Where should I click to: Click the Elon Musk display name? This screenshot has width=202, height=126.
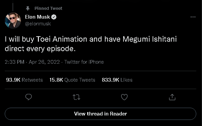(x=37, y=17)
